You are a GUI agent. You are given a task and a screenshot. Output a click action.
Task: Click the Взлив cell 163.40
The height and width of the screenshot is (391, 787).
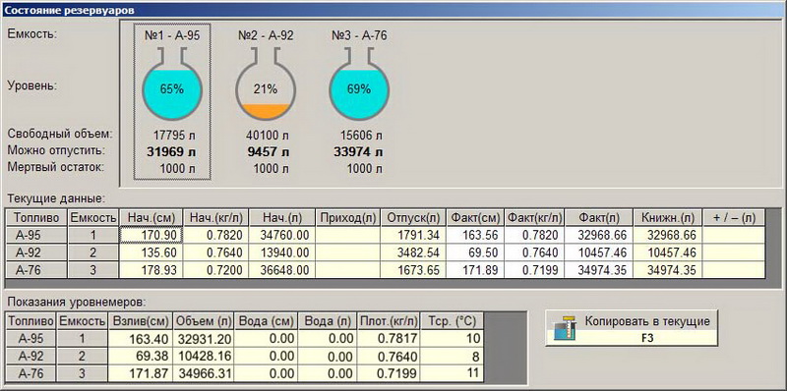click(140, 338)
